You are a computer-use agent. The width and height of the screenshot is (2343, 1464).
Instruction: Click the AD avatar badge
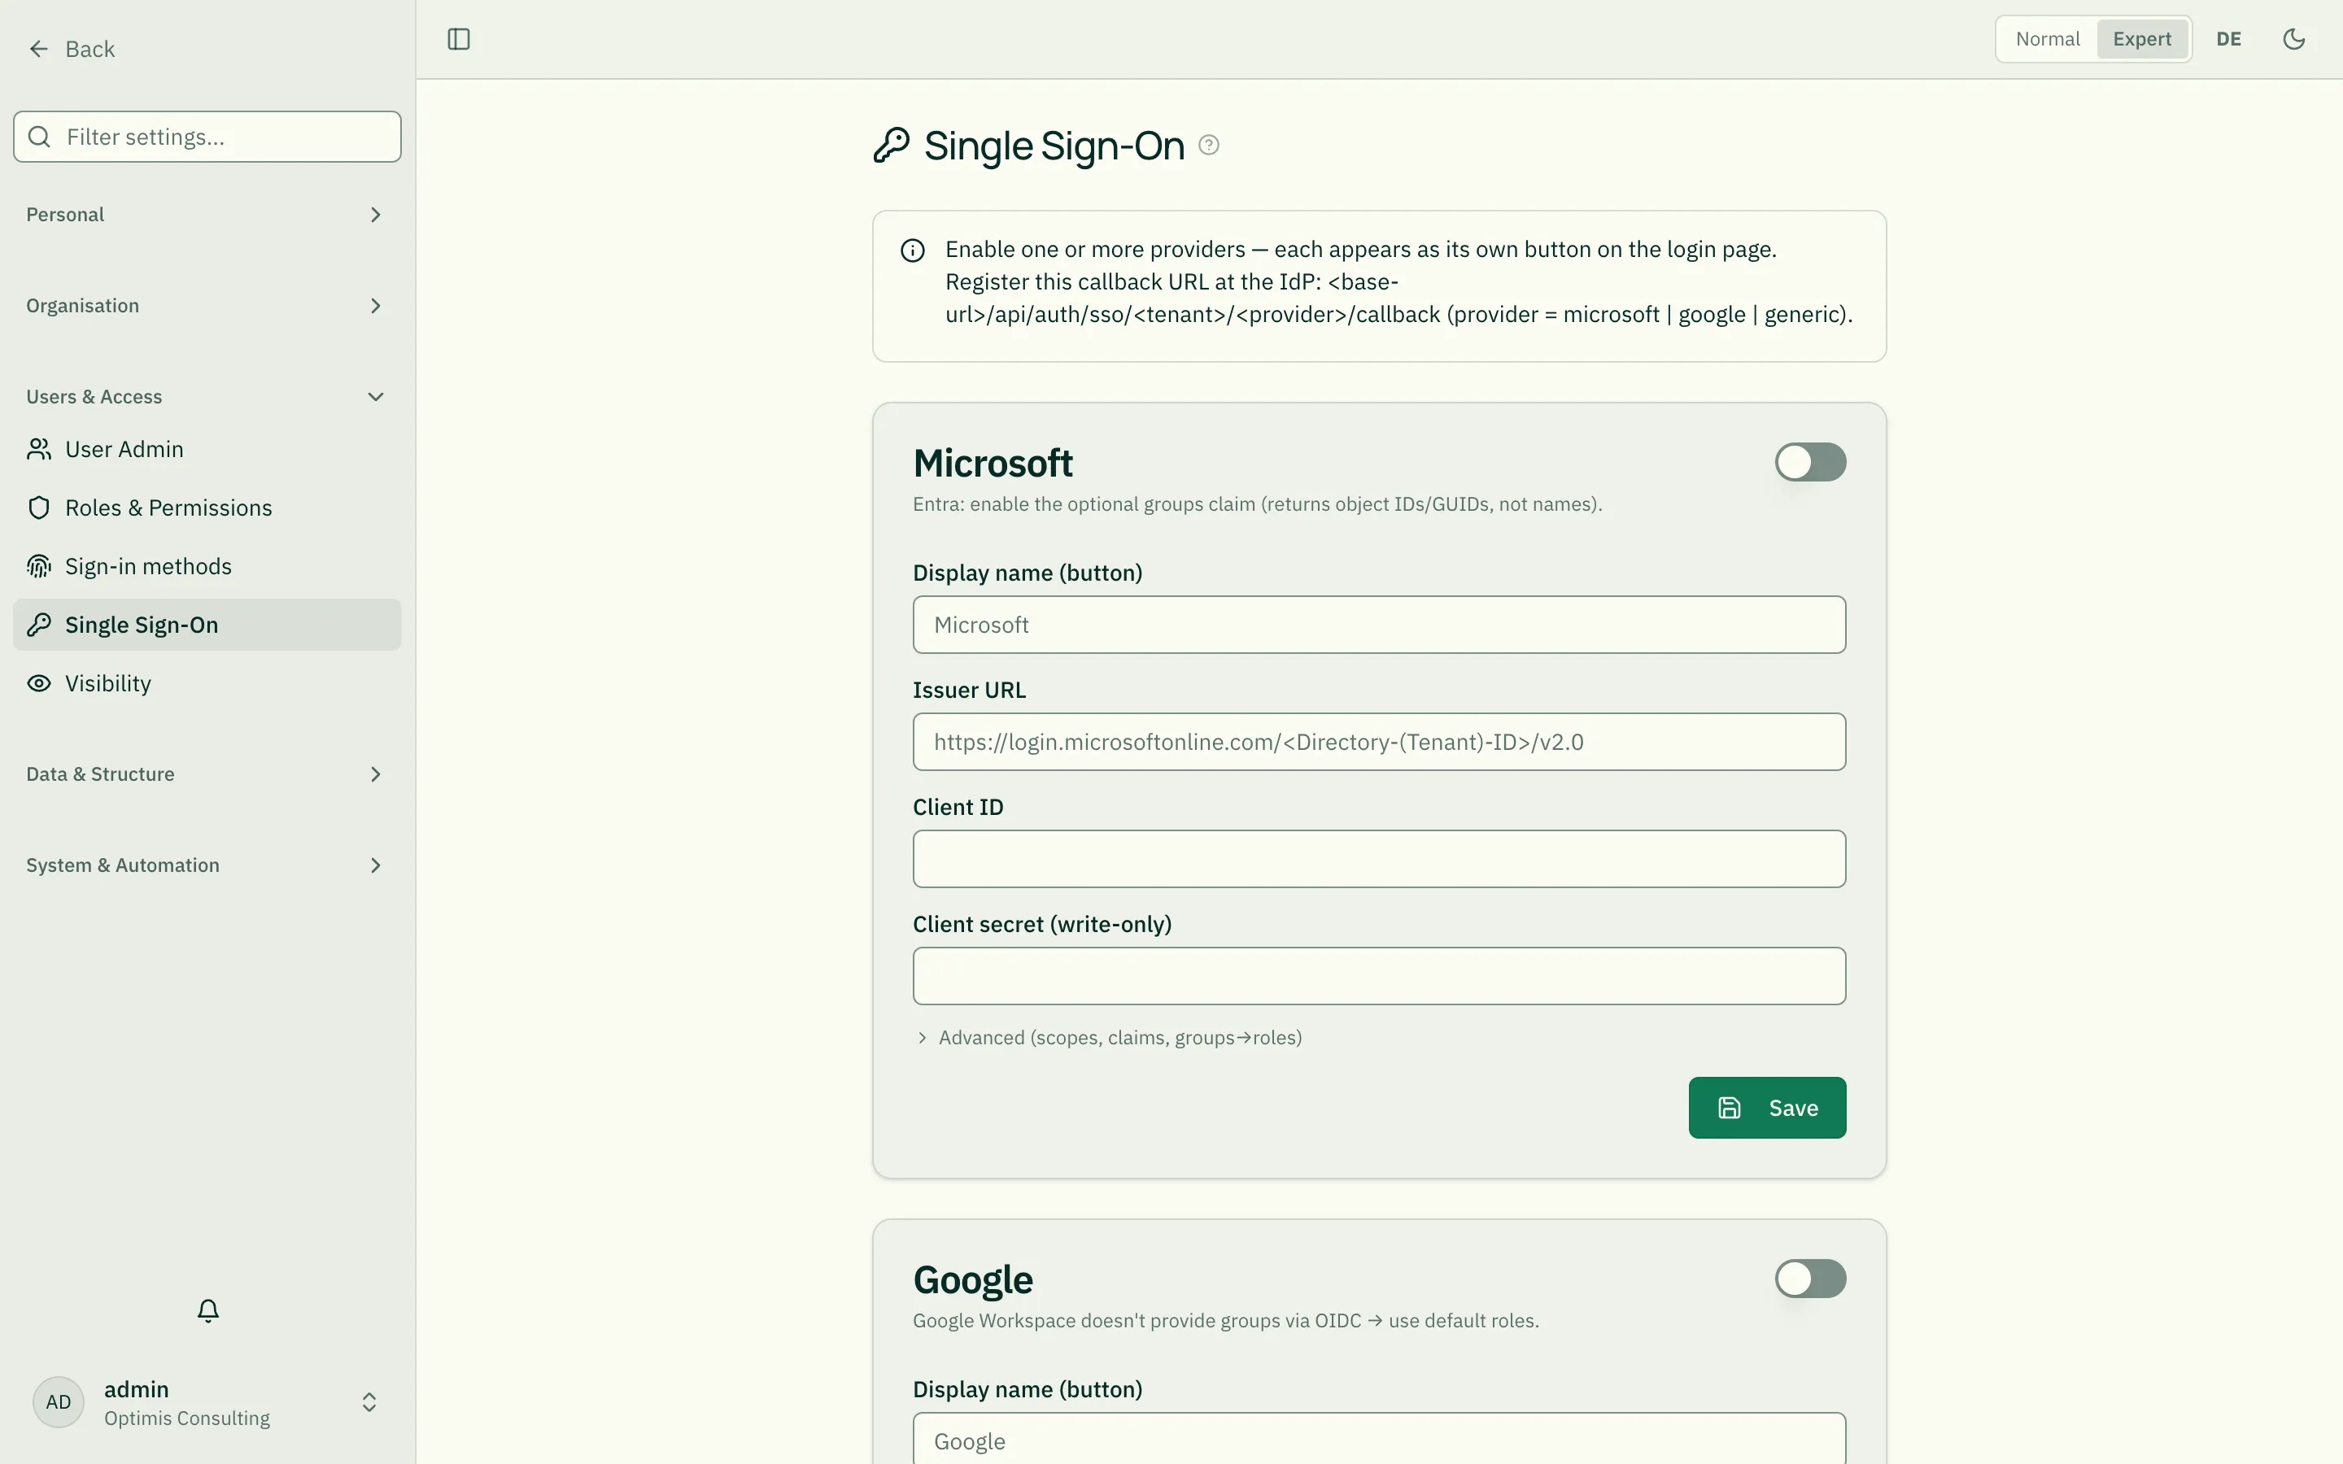point(58,1402)
